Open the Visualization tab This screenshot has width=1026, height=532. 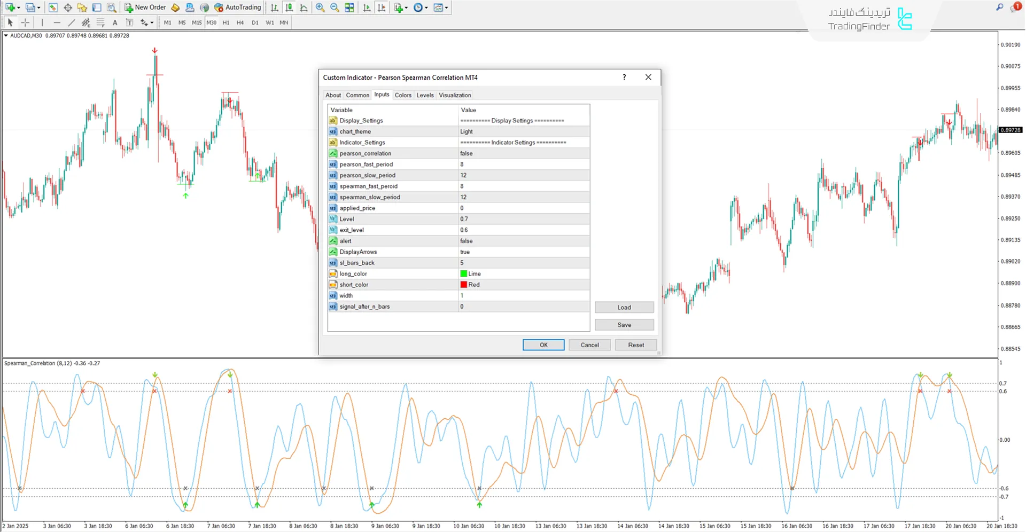(454, 95)
